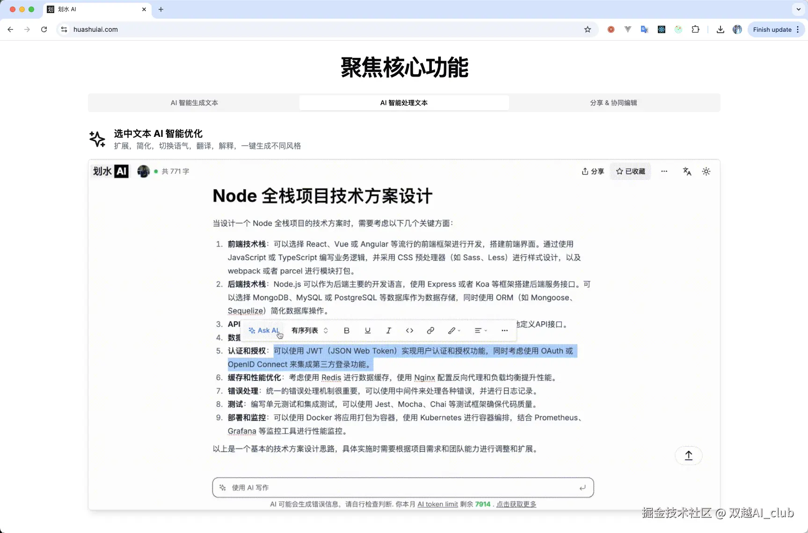Screen dimensions: 808x533
Task: Bookmark the page with the star icon
Action: coord(587,29)
